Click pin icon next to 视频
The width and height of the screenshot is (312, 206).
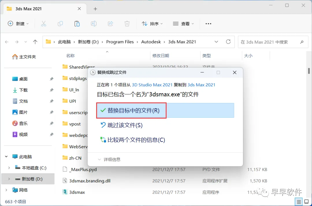click(51, 134)
